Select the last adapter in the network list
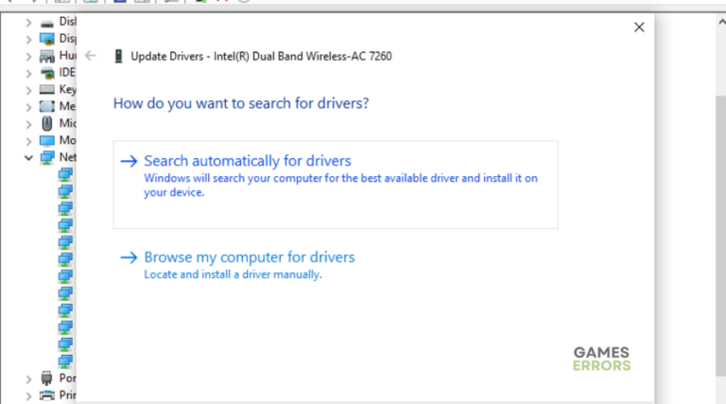The image size is (726, 404). (x=65, y=360)
